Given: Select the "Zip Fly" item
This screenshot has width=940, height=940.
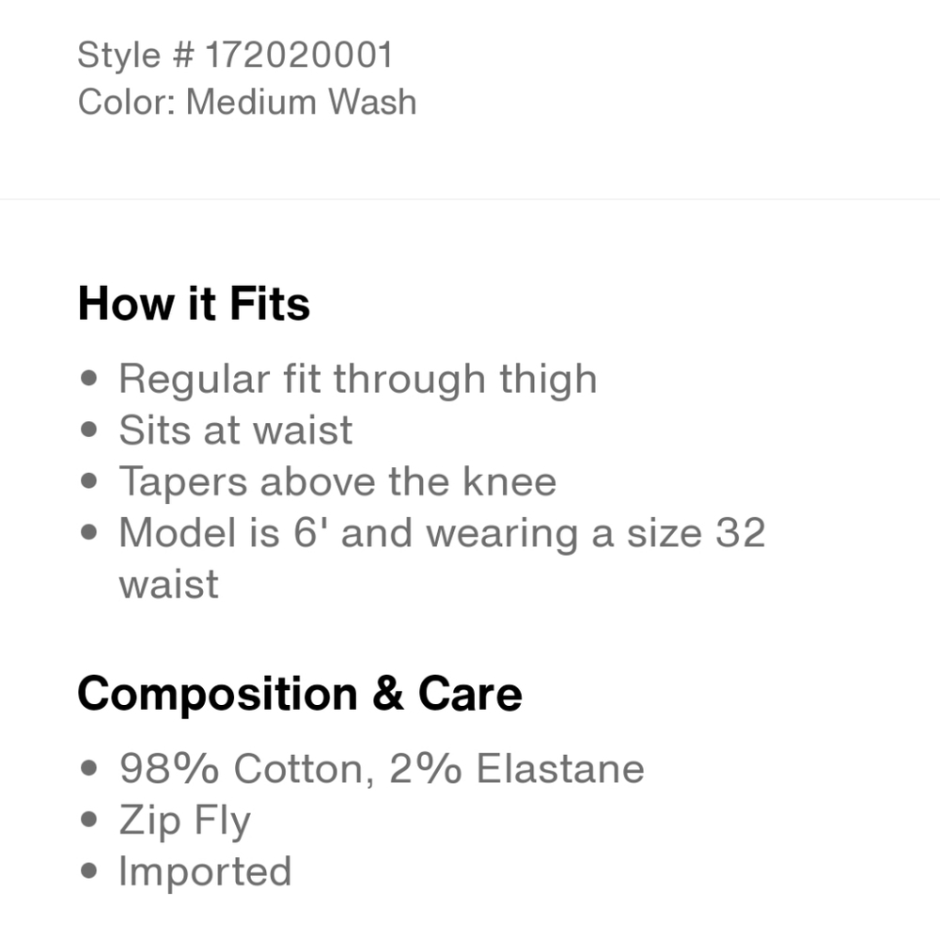Looking at the screenshot, I should [184, 821].
